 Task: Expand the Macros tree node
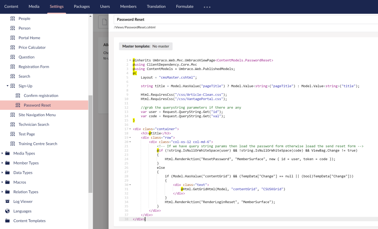(2, 182)
